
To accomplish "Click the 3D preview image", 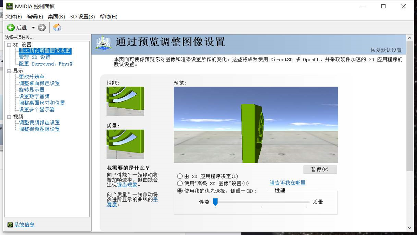I will (x=256, y=125).
